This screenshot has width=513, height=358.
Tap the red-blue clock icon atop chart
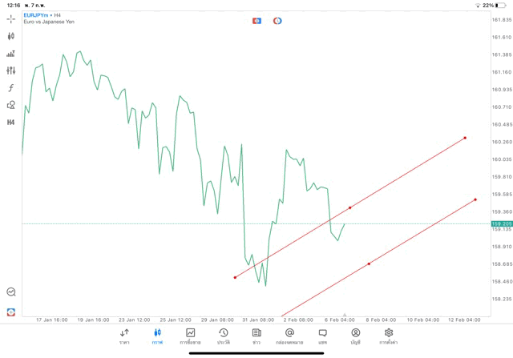tap(277, 20)
